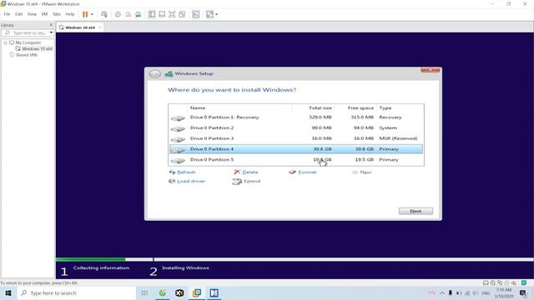Viewport: 534px width, 300px height.
Task: Click the Send Ctrl+Alt+Del toolbar icon
Action: click(x=104, y=14)
